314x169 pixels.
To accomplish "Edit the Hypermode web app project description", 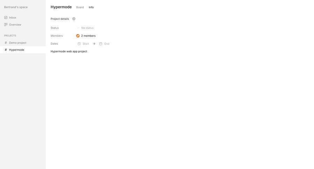I will [x=69, y=51].
